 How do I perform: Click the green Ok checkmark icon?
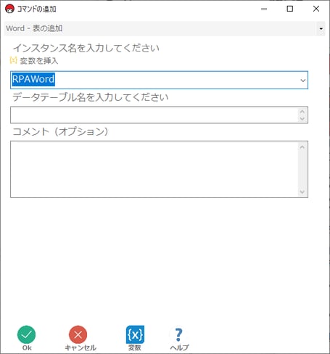pos(26,334)
